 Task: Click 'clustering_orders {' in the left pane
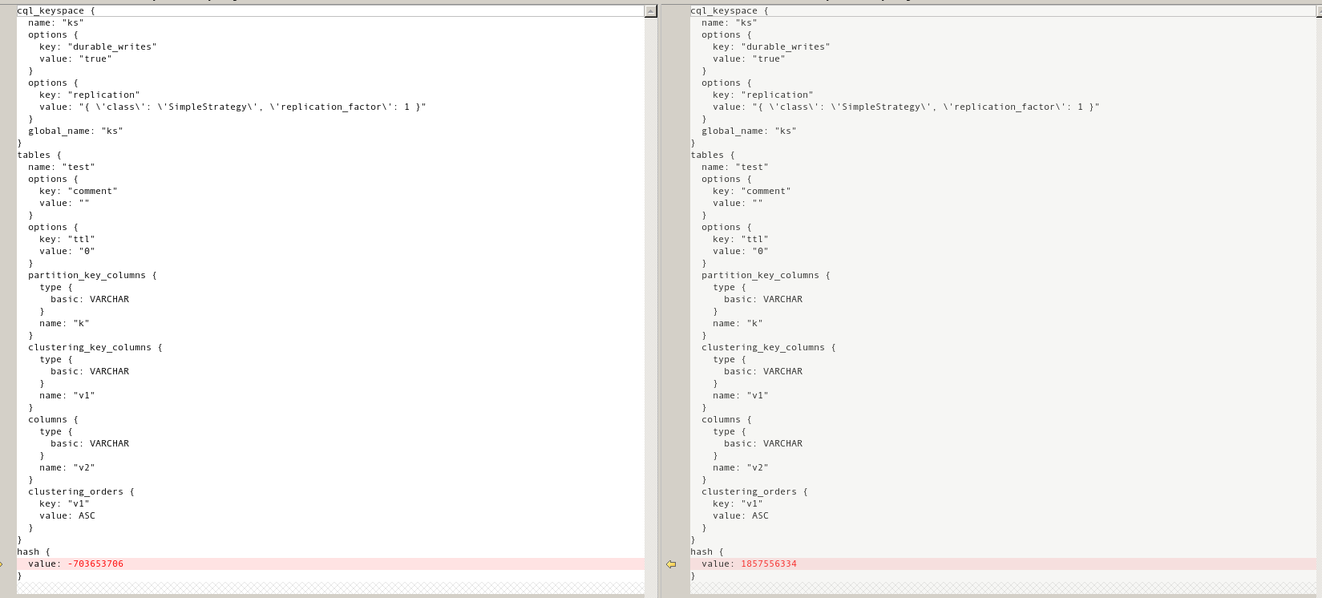click(81, 492)
